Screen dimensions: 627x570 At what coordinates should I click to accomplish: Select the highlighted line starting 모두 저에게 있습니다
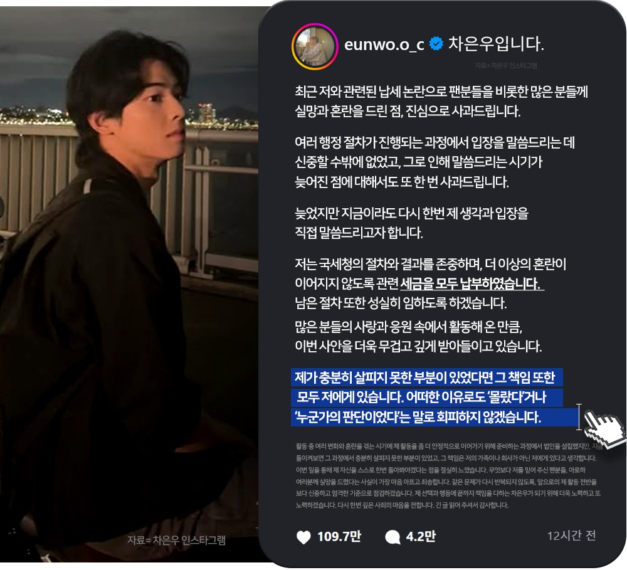pos(426,397)
